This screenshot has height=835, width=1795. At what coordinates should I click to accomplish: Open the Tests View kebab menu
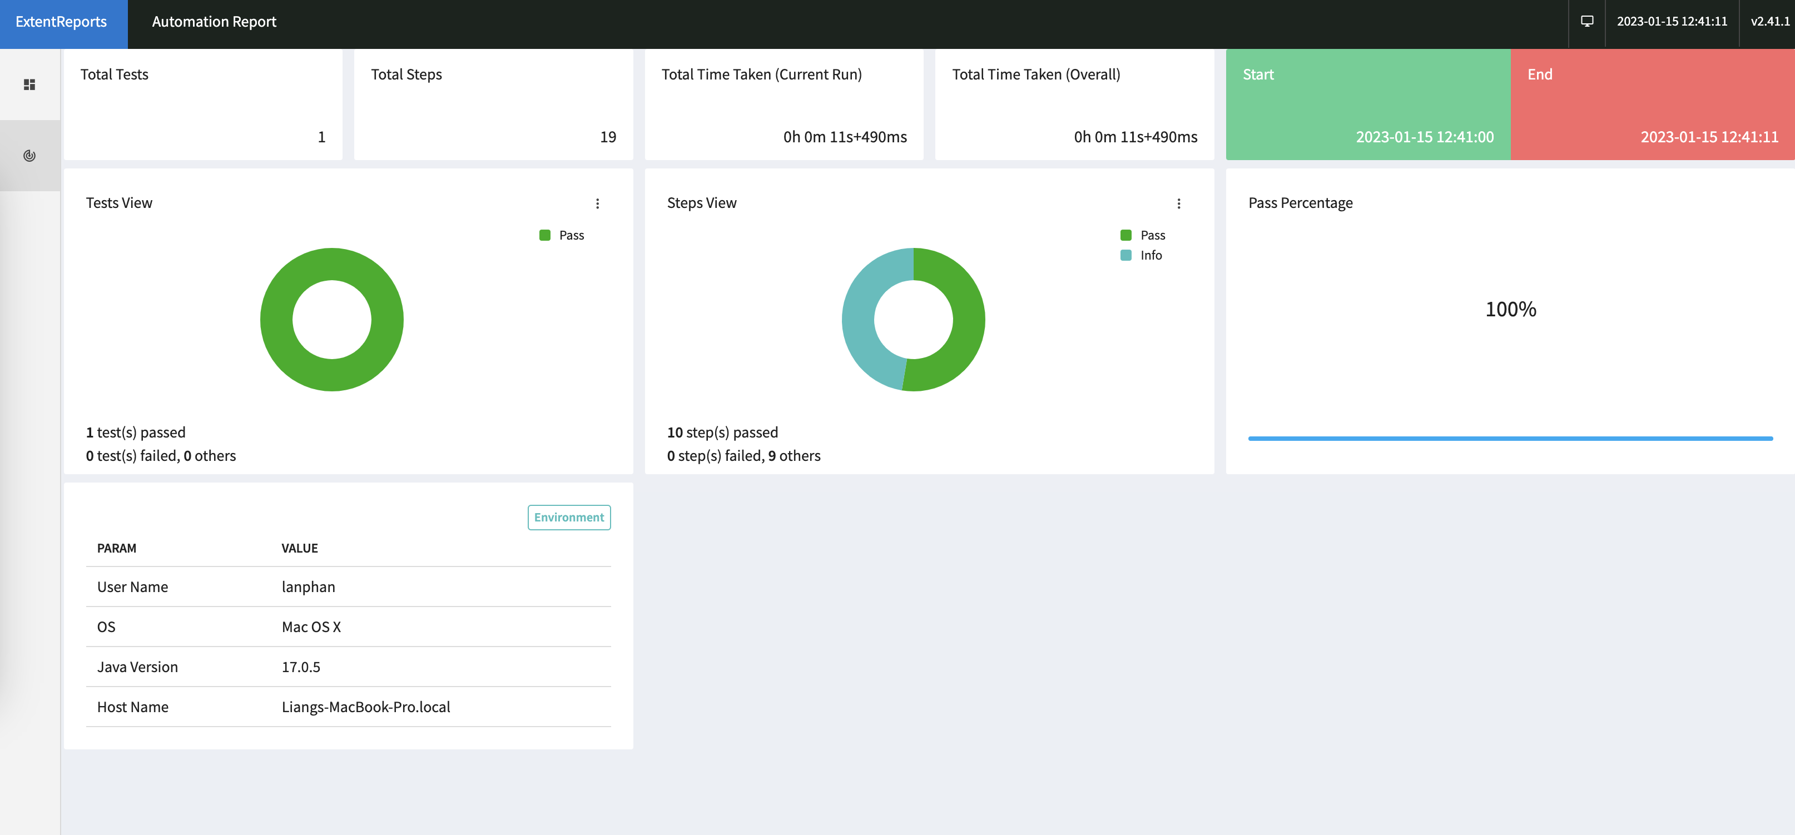598,203
